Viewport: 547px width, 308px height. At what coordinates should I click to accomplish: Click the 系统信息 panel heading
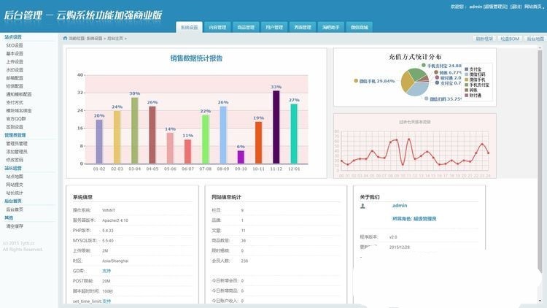pos(82,197)
